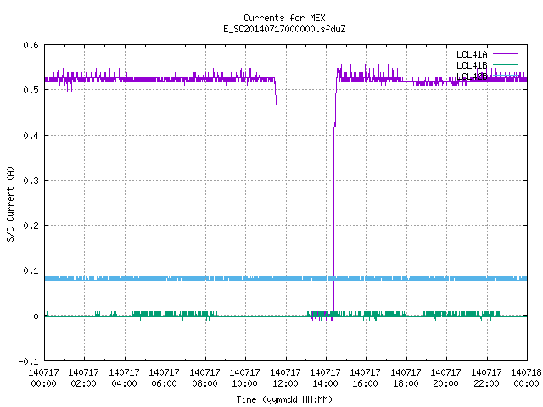Screen dimensions: 543x407
Task: Click the 0 y-axis tick label
Action: [36, 316]
